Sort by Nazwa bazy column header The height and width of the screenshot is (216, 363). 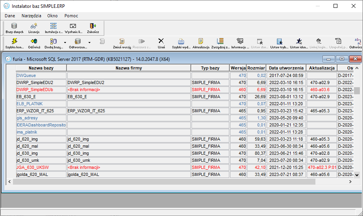click(x=41, y=68)
